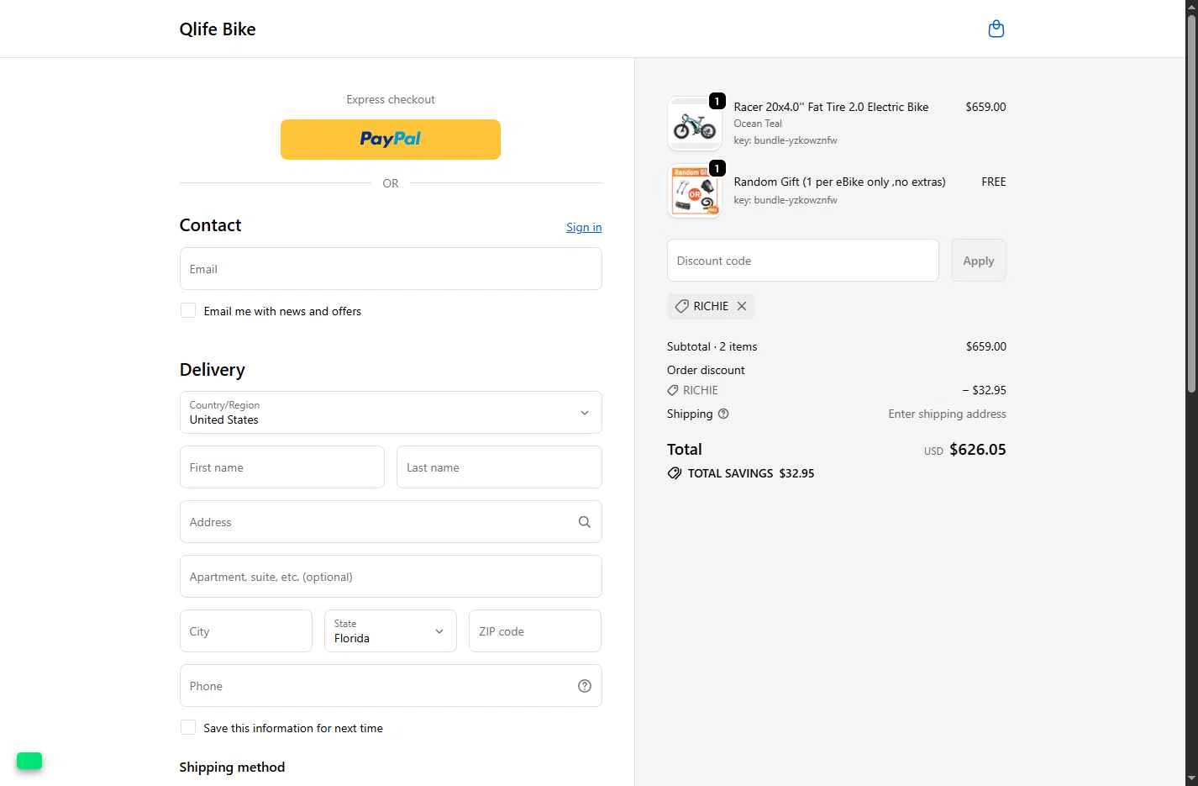This screenshot has height=786, width=1198.
Task: Open the Country/Region dropdown
Action: (391, 413)
